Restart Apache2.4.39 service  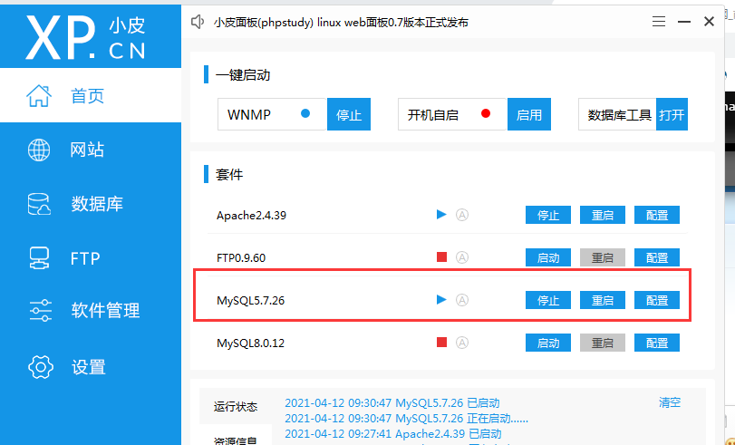pos(603,215)
